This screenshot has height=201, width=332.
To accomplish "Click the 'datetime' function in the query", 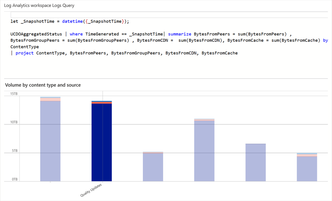I will (72, 21).
